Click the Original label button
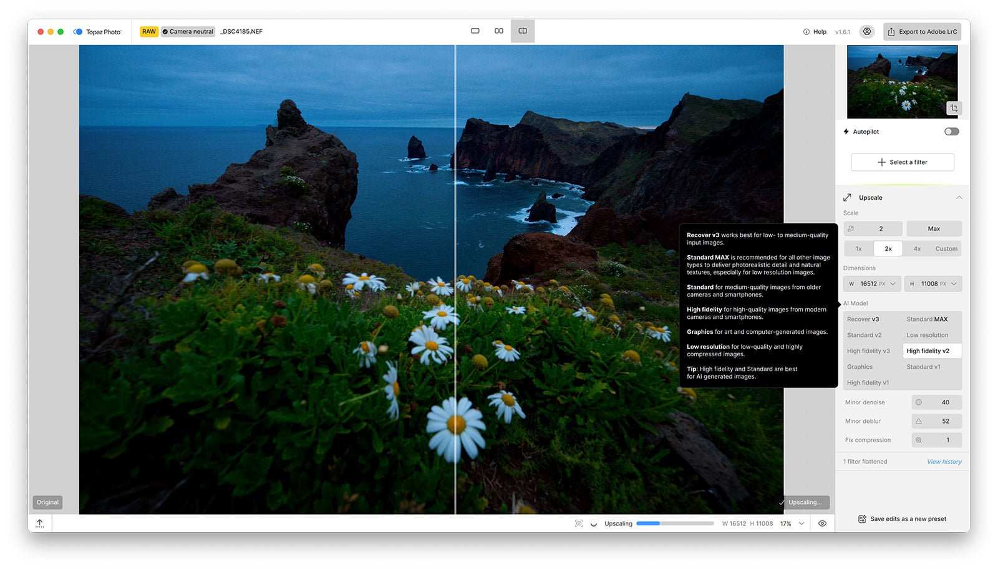 tap(47, 502)
